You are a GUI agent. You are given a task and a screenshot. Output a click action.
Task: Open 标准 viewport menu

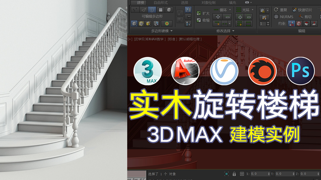(x=172, y=39)
